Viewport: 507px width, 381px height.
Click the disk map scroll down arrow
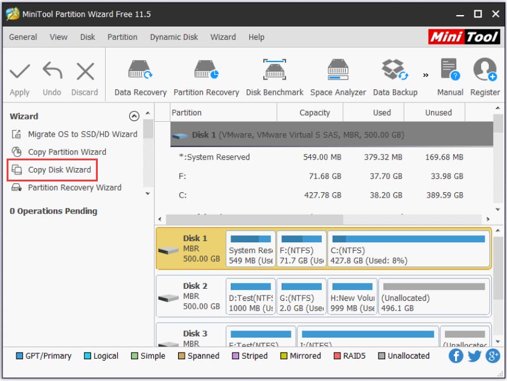coord(497,341)
